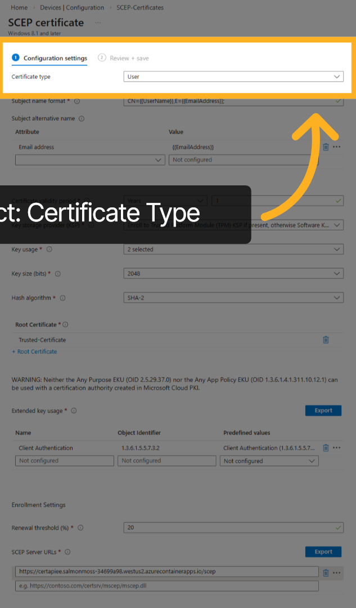Click the info icon beside Subject name format
This screenshot has height=608, width=356.
[77, 101]
